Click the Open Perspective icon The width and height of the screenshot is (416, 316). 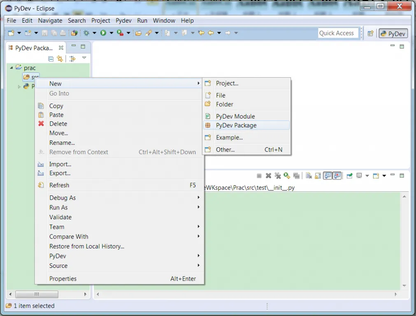coord(371,33)
